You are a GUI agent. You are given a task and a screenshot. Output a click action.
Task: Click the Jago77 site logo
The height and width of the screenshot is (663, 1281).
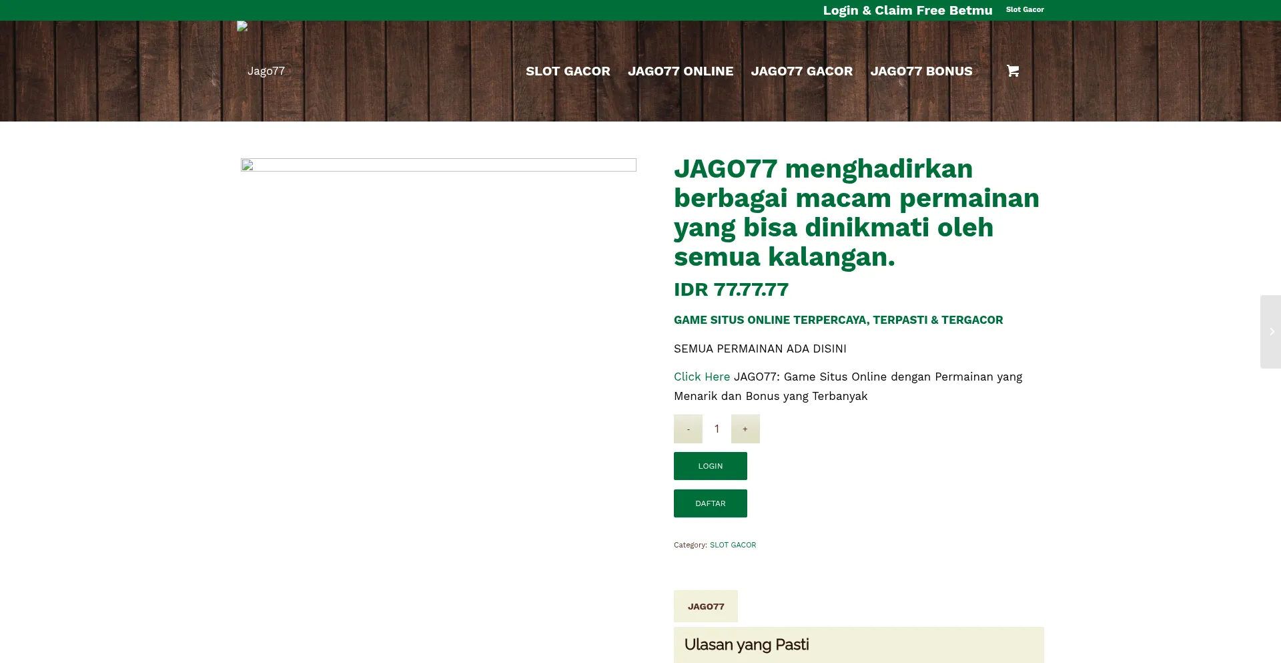[266, 70]
